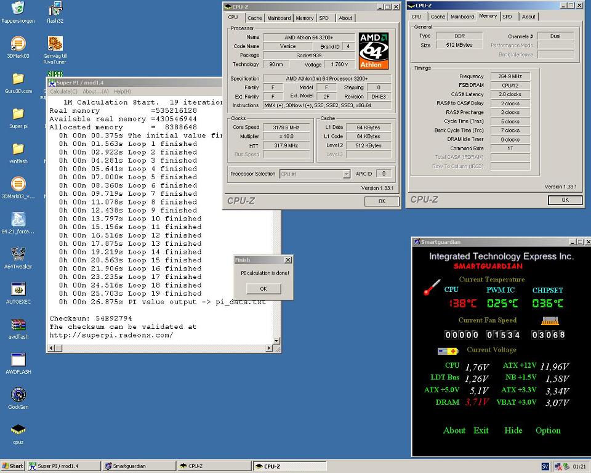This screenshot has height=473, width=591.
Task: Switch to About tab in left CPU-Z
Action: tap(345, 18)
